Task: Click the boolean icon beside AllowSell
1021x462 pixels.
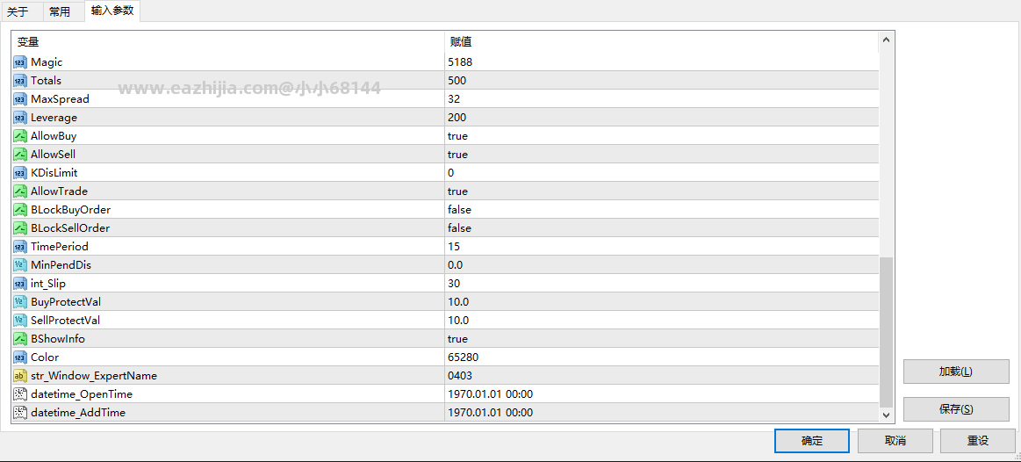Action: [x=20, y=155]
